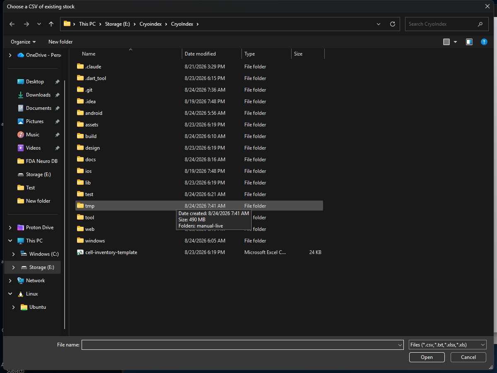Select the test folder in file list
The width and height of the screenshot is (497, 373).
click(199, 194)
